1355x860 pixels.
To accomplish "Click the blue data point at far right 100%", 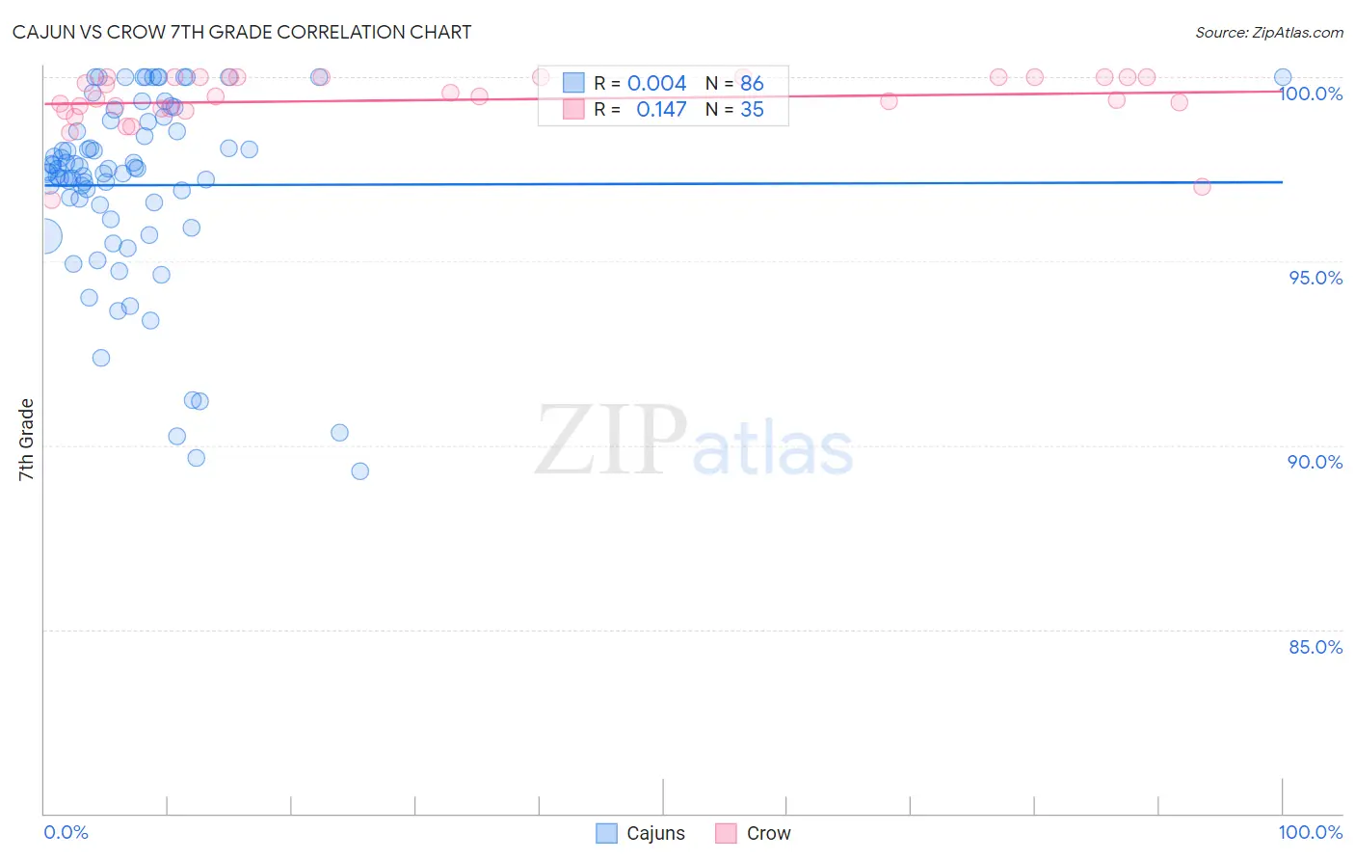I will [1283, 77].
